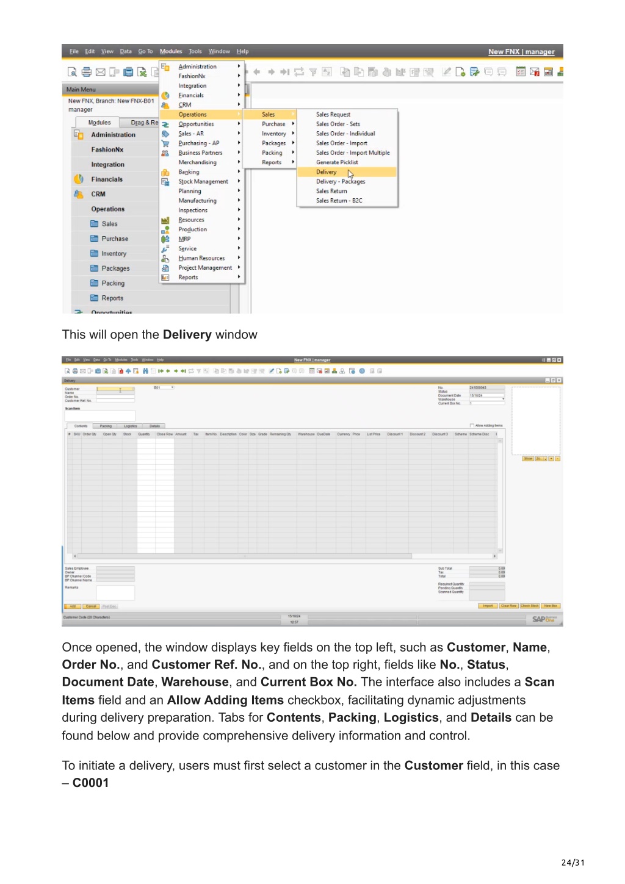Click the Administration icon in the Main Menu sidebar

[79, 135]
